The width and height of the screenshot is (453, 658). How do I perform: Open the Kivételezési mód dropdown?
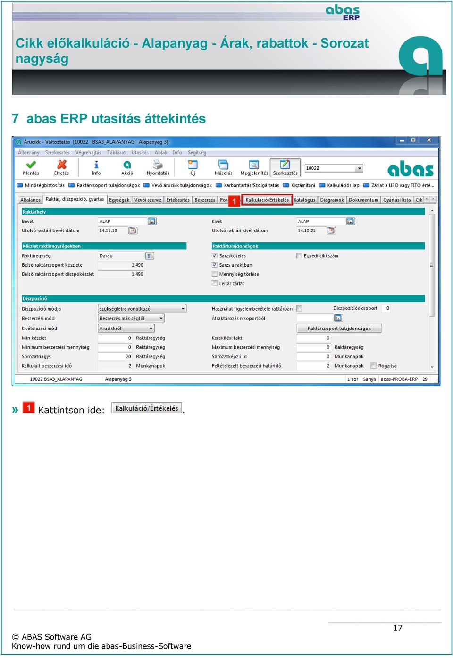click(126, 329)
